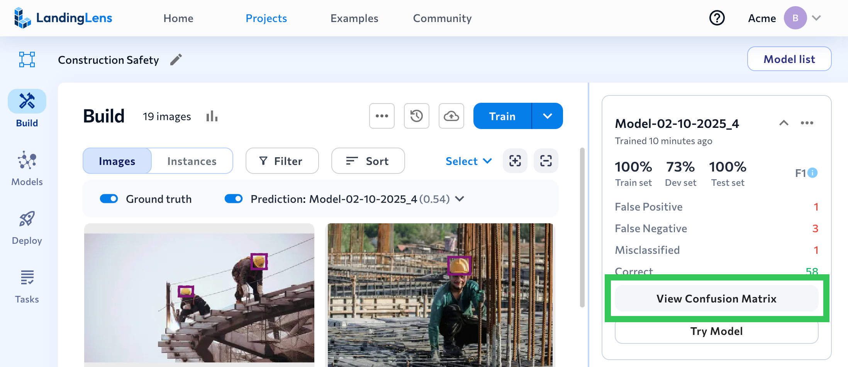
Task: Disable the Prediction overlay toggle
Action: [x=234, y=199]
